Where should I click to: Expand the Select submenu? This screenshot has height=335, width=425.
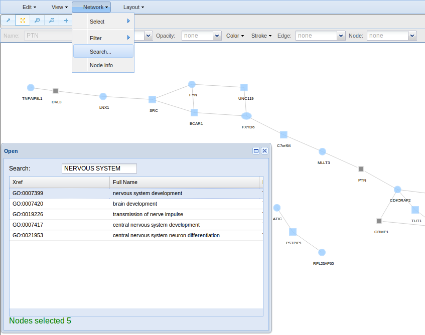[103, 22]
